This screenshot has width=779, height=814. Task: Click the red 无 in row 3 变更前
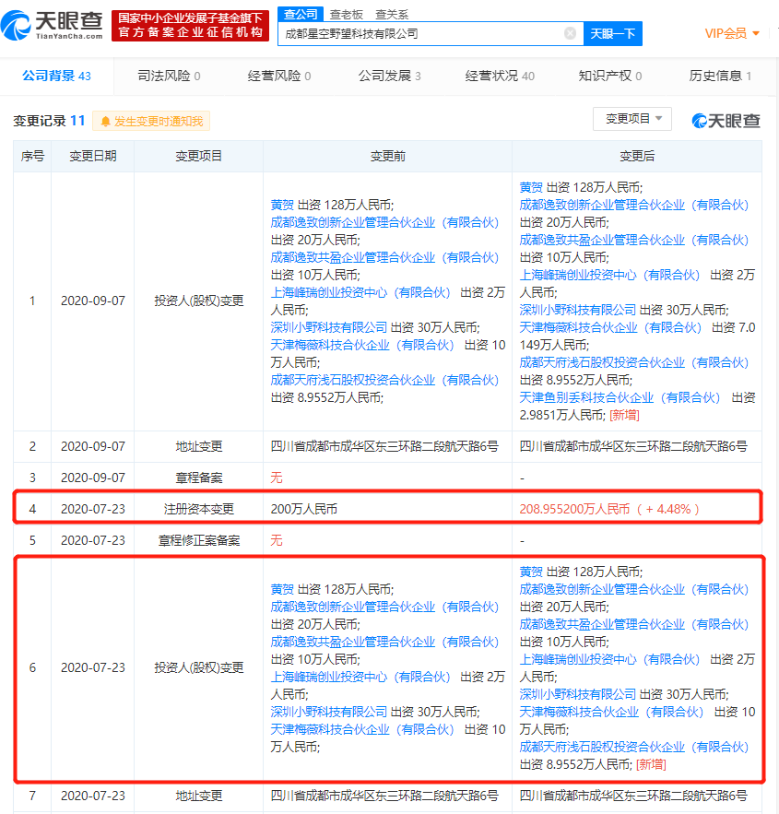276,478
